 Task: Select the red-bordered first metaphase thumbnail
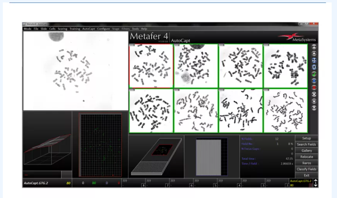(151, 66)
